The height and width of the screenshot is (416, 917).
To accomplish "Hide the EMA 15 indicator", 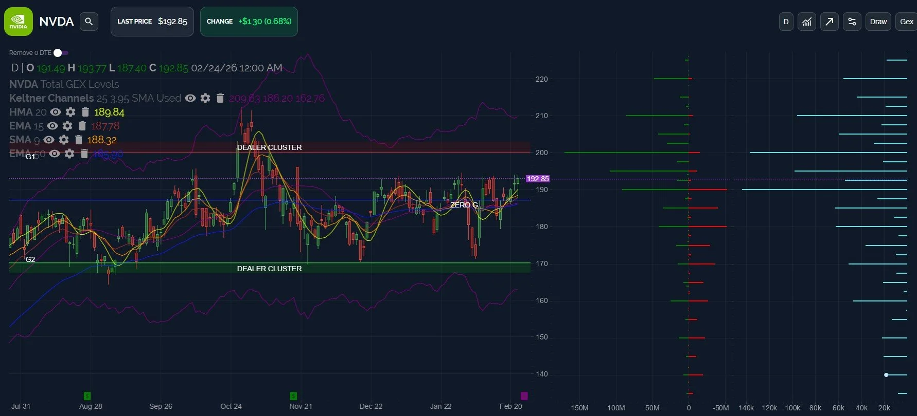I will coord(52,126).
